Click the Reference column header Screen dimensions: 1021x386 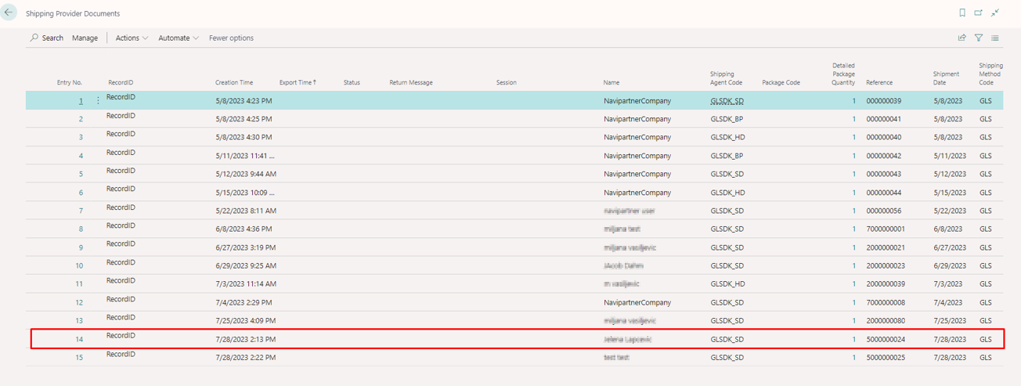tap(879, 82)
